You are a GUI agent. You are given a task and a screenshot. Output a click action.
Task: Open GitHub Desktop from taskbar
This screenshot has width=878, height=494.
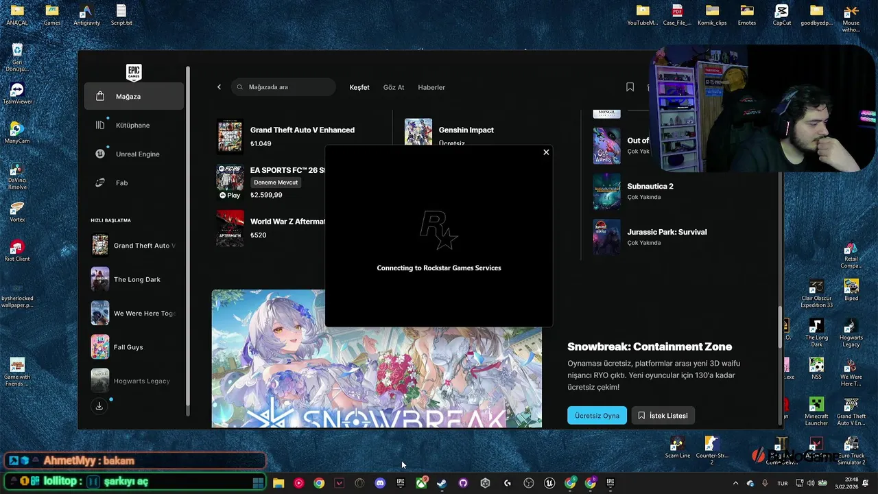pyautogui.click(x=463, y=483)
